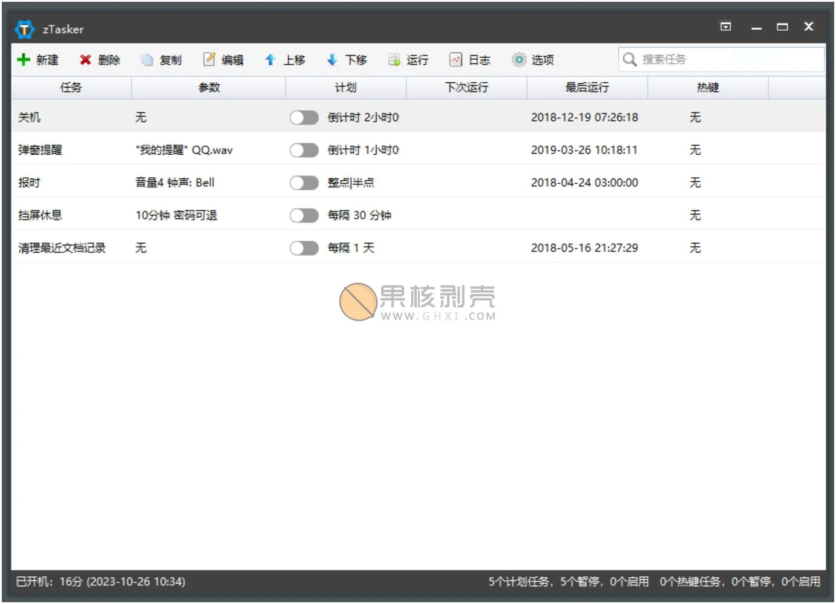The width and height of the screenshot is (836, 604).
Task: Create a new task with 新建
Action: point(38,59)
